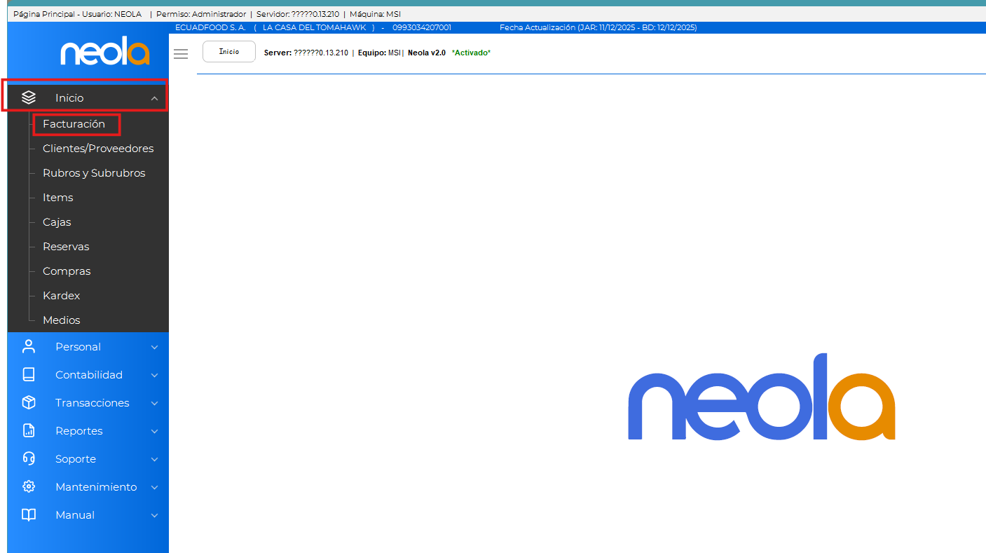Click the Neola logo in sidebar
Screen dimensions: 986x553
point(105,52)
